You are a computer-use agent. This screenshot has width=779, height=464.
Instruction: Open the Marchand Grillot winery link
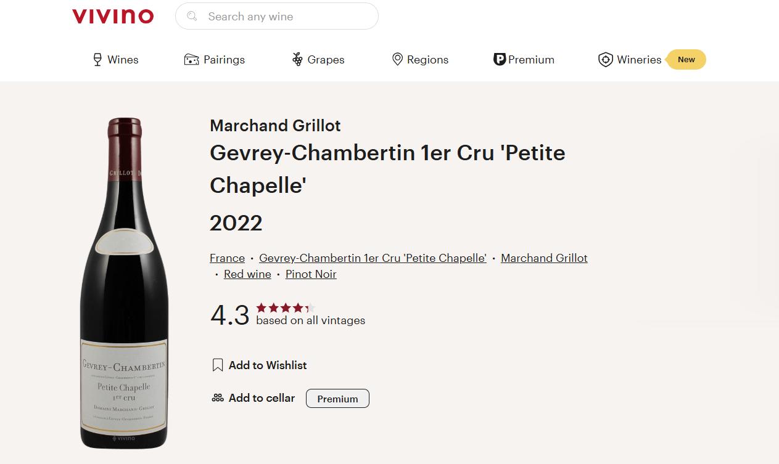tap(544, 258)
